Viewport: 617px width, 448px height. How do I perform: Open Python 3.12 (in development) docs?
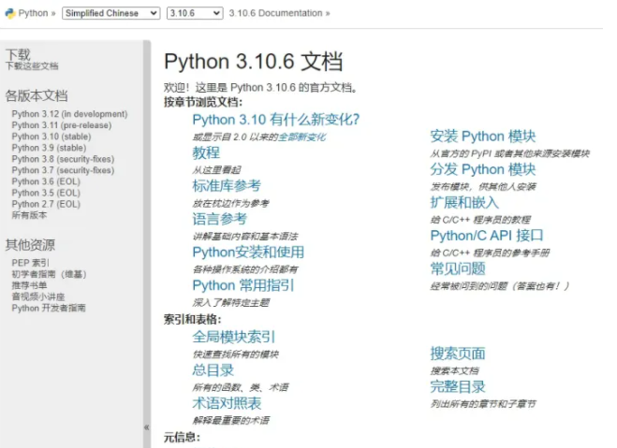[x=69, y=114]
